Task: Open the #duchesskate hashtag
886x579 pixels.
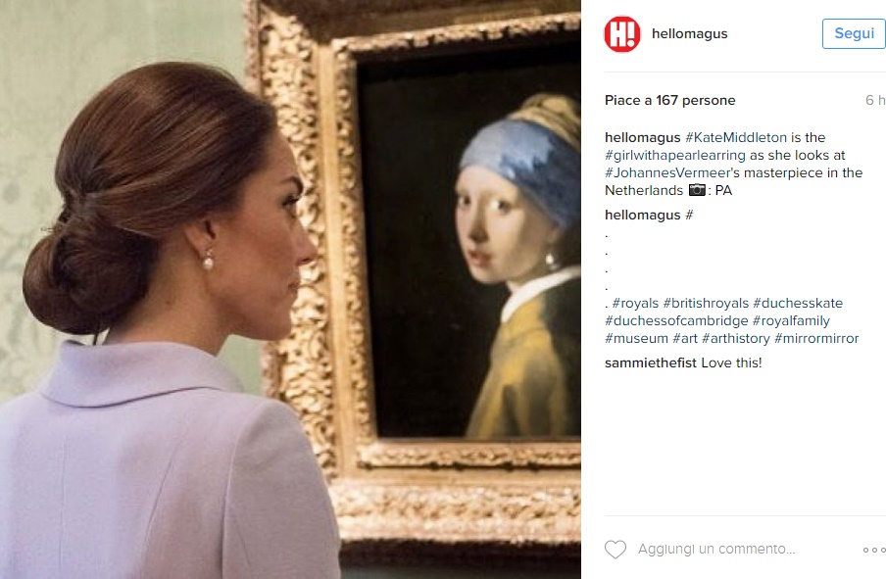Action: 797,303
